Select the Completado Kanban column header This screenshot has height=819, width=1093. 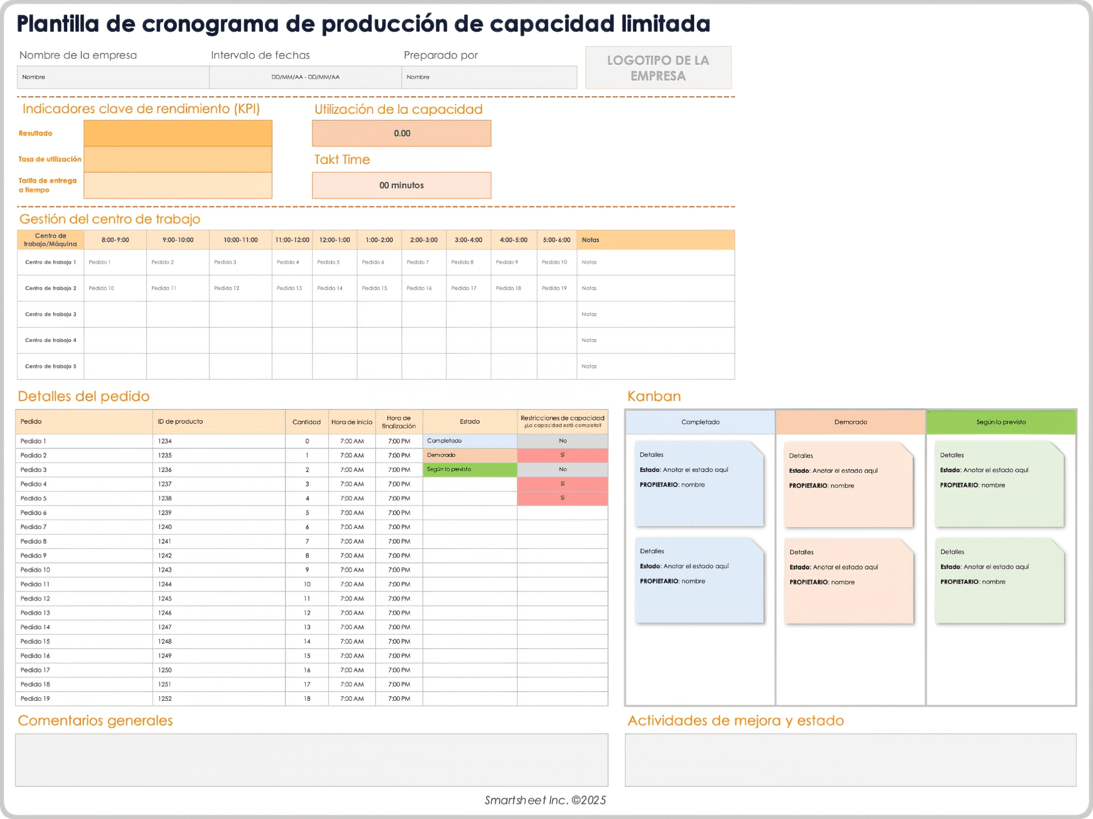700,422
